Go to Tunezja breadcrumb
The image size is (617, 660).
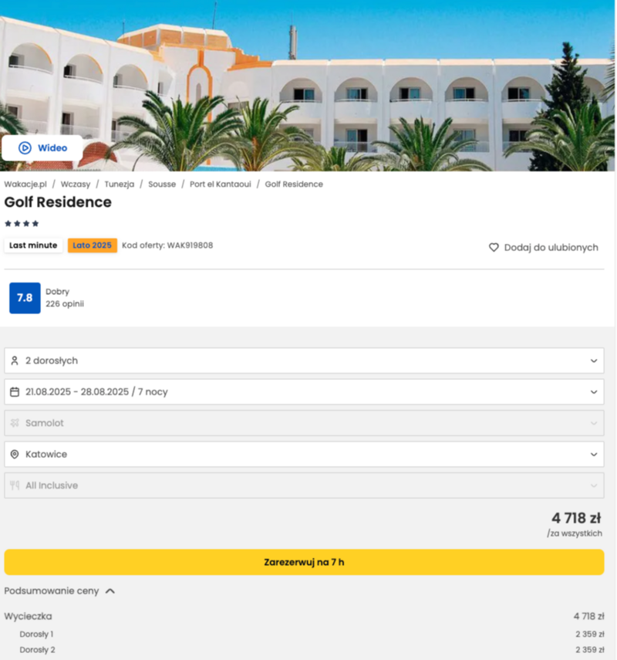click(x=119, y=184)
